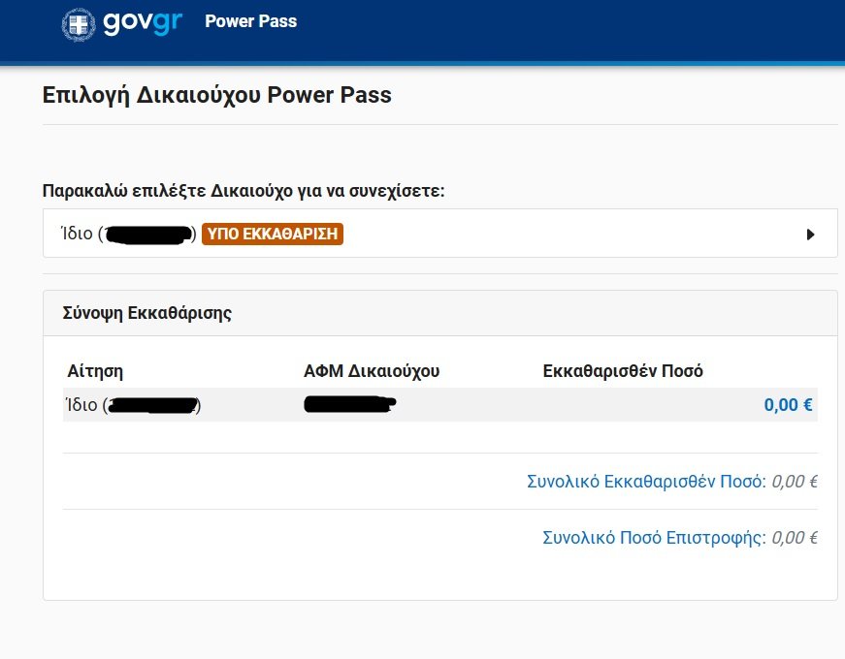Click the Greek national emblem logo
845x659 pixels.
pyautogui.click(x=79, y=24)
